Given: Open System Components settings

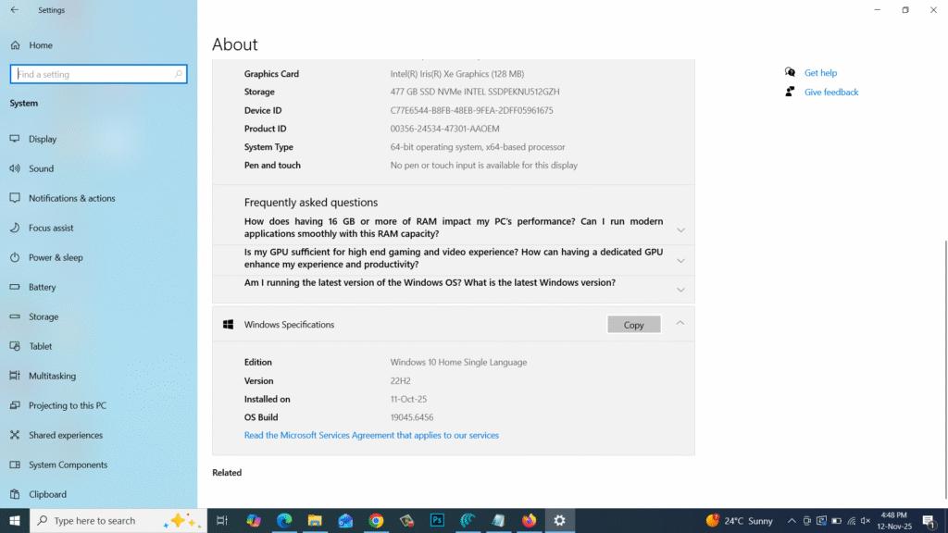Looking at the screenshot, I should tap(69, 465).
